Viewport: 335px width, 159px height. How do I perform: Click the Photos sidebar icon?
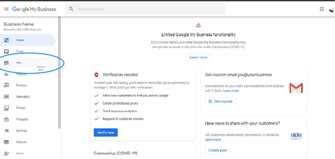click(x=7, y=108)
